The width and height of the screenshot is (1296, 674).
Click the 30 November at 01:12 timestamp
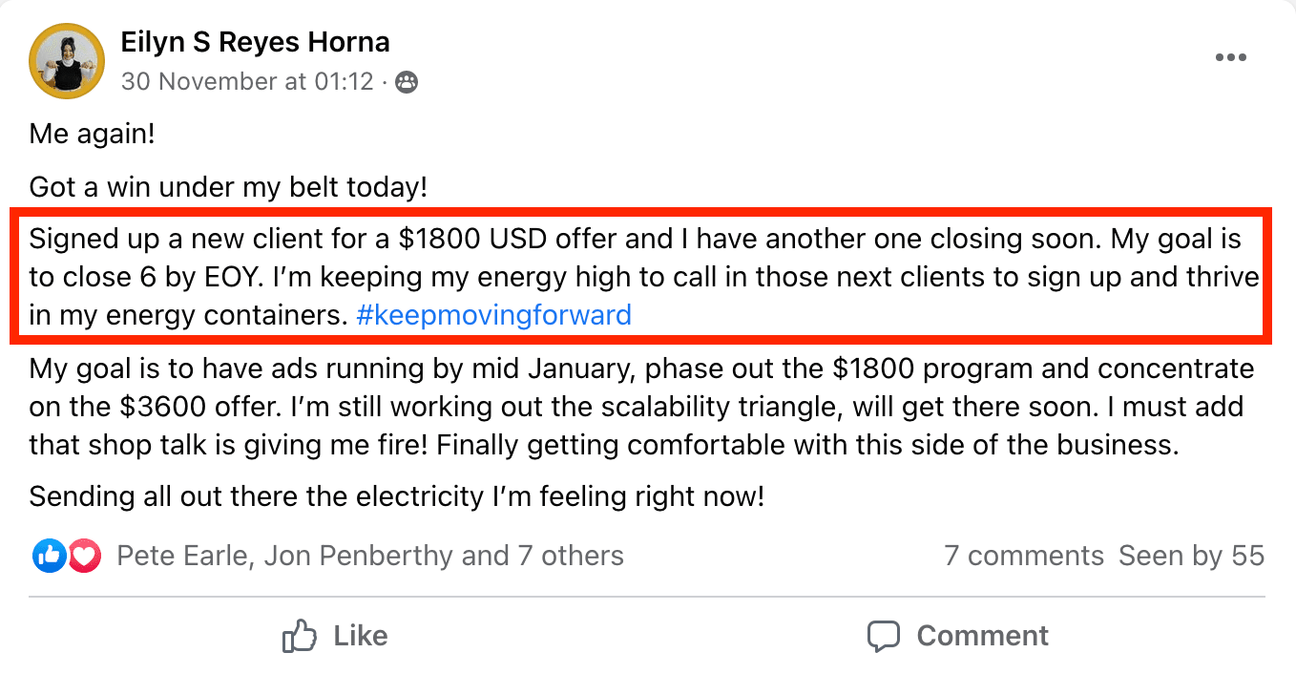(x=247, y=82)
